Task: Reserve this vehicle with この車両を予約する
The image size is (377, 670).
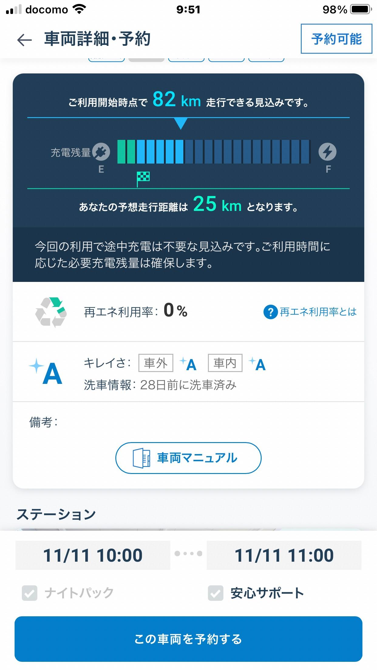Action: (x=188, y=639)
